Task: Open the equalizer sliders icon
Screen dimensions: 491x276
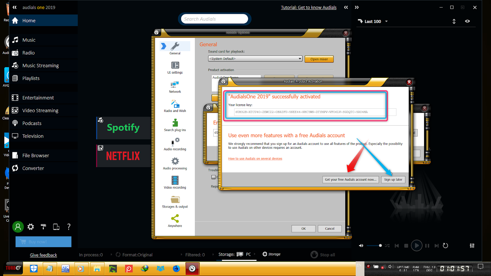Action: 472,246
